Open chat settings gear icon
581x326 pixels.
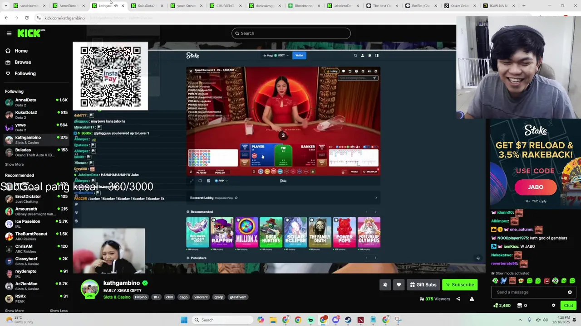553,305
